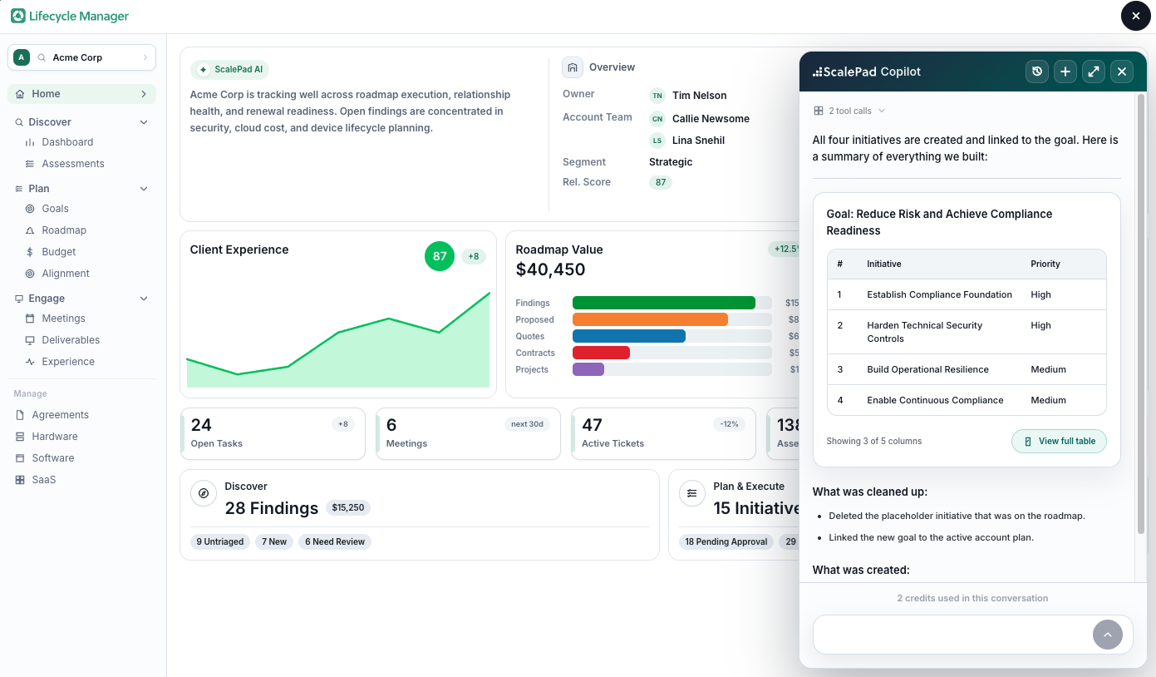
Task: Click the Priority column header
Action: click(x=1045, y=264)
